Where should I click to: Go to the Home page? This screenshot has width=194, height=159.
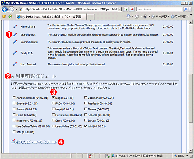point(128,16)
